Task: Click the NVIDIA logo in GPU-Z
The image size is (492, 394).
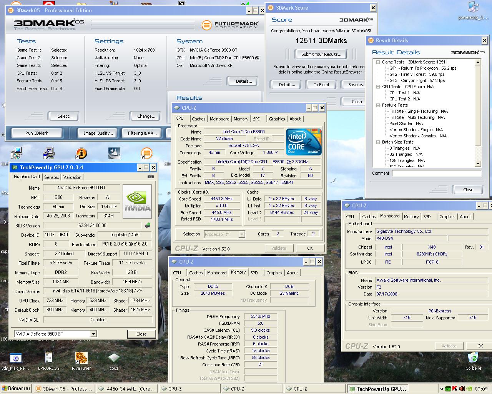Action: pos(137,202)
